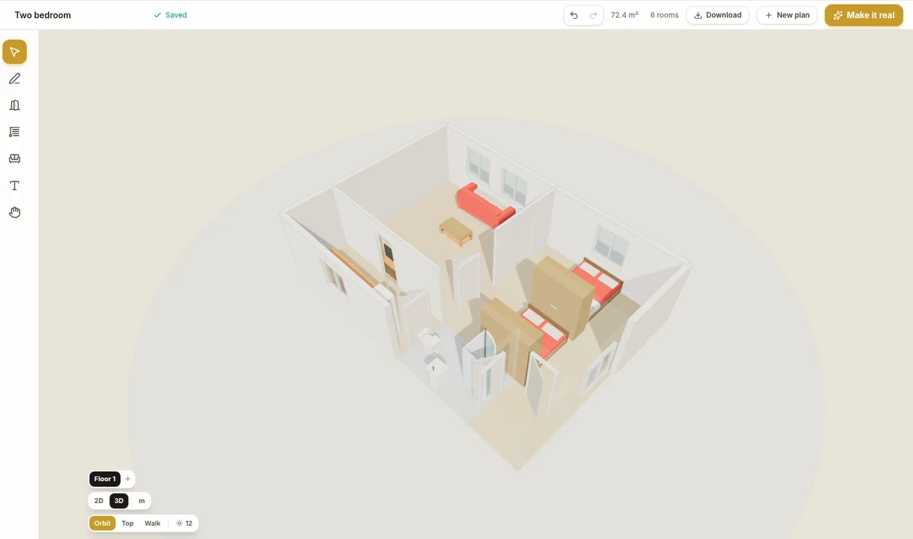
Task: Redo the undone change
Action: tap(593, 15)
